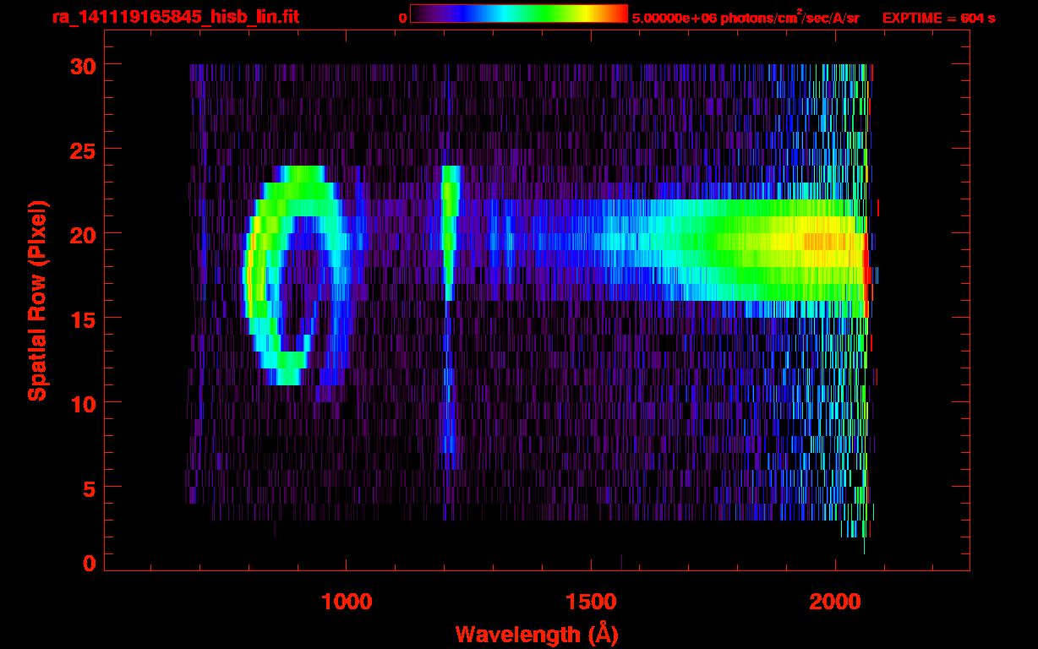Click the vertical emission line near 1216 Å
Viewport: 1038px width, 649px height.
tap(450, 232)
